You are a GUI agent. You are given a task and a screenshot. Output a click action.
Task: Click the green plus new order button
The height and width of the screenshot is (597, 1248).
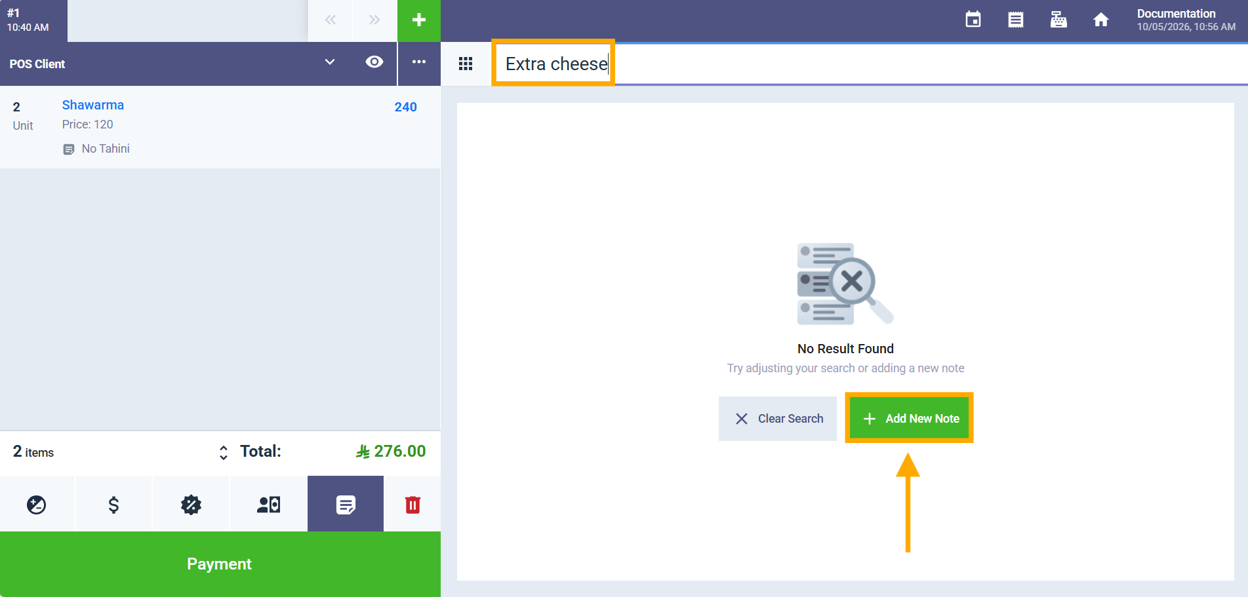click(x=418, y=20)
